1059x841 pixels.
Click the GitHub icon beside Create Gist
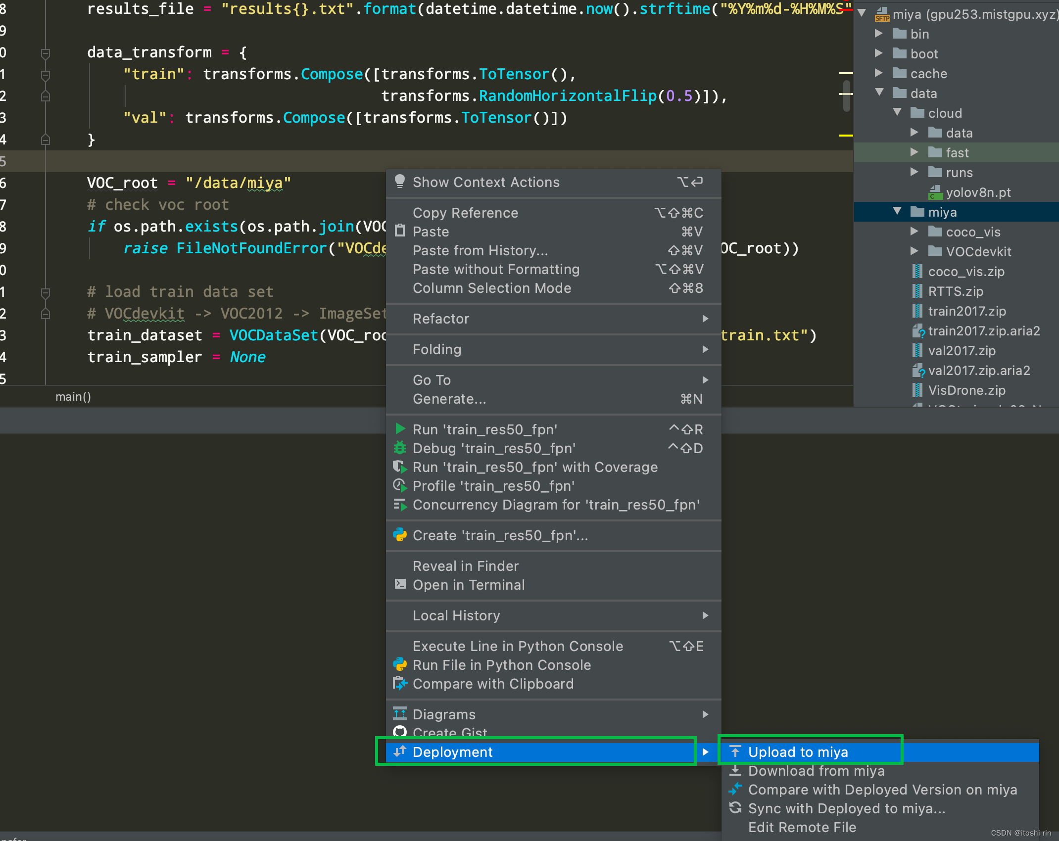pyautogui.click(x=400, y=731)
